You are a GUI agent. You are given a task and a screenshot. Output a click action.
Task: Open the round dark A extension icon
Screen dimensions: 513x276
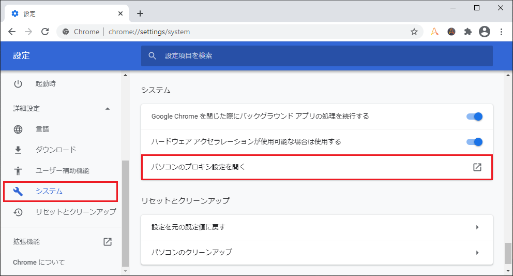pyautogui.click(x=451, y=32)
